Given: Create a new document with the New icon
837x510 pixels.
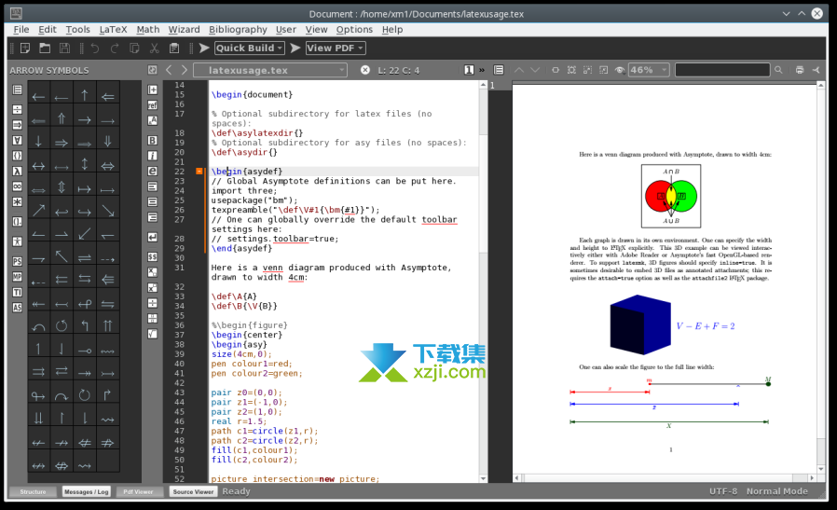Looking at the screenshot, I should point(25,48).
